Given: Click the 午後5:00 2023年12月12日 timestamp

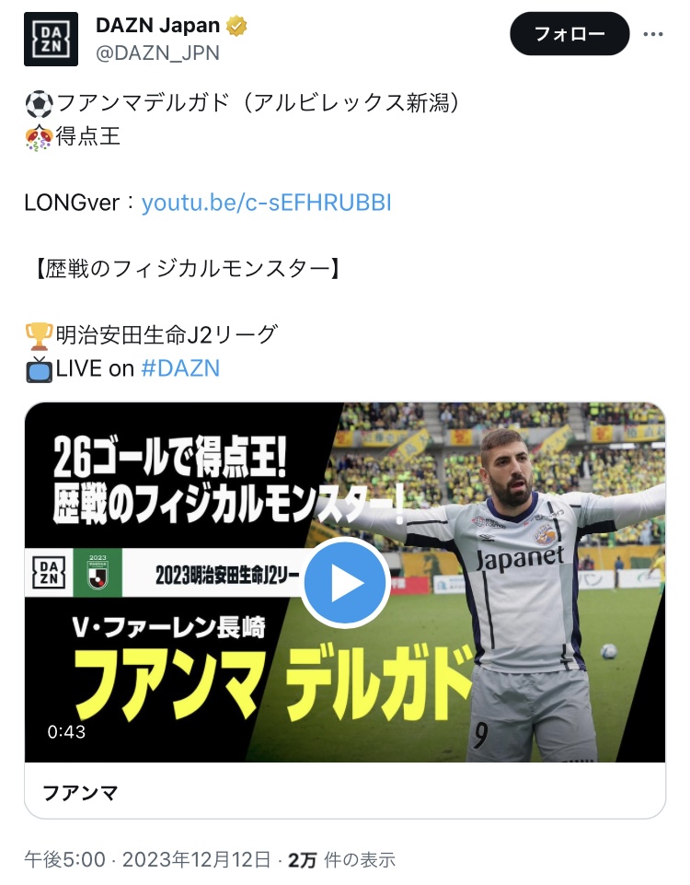Looking at the screenshot, I should (x=148, y=859).
